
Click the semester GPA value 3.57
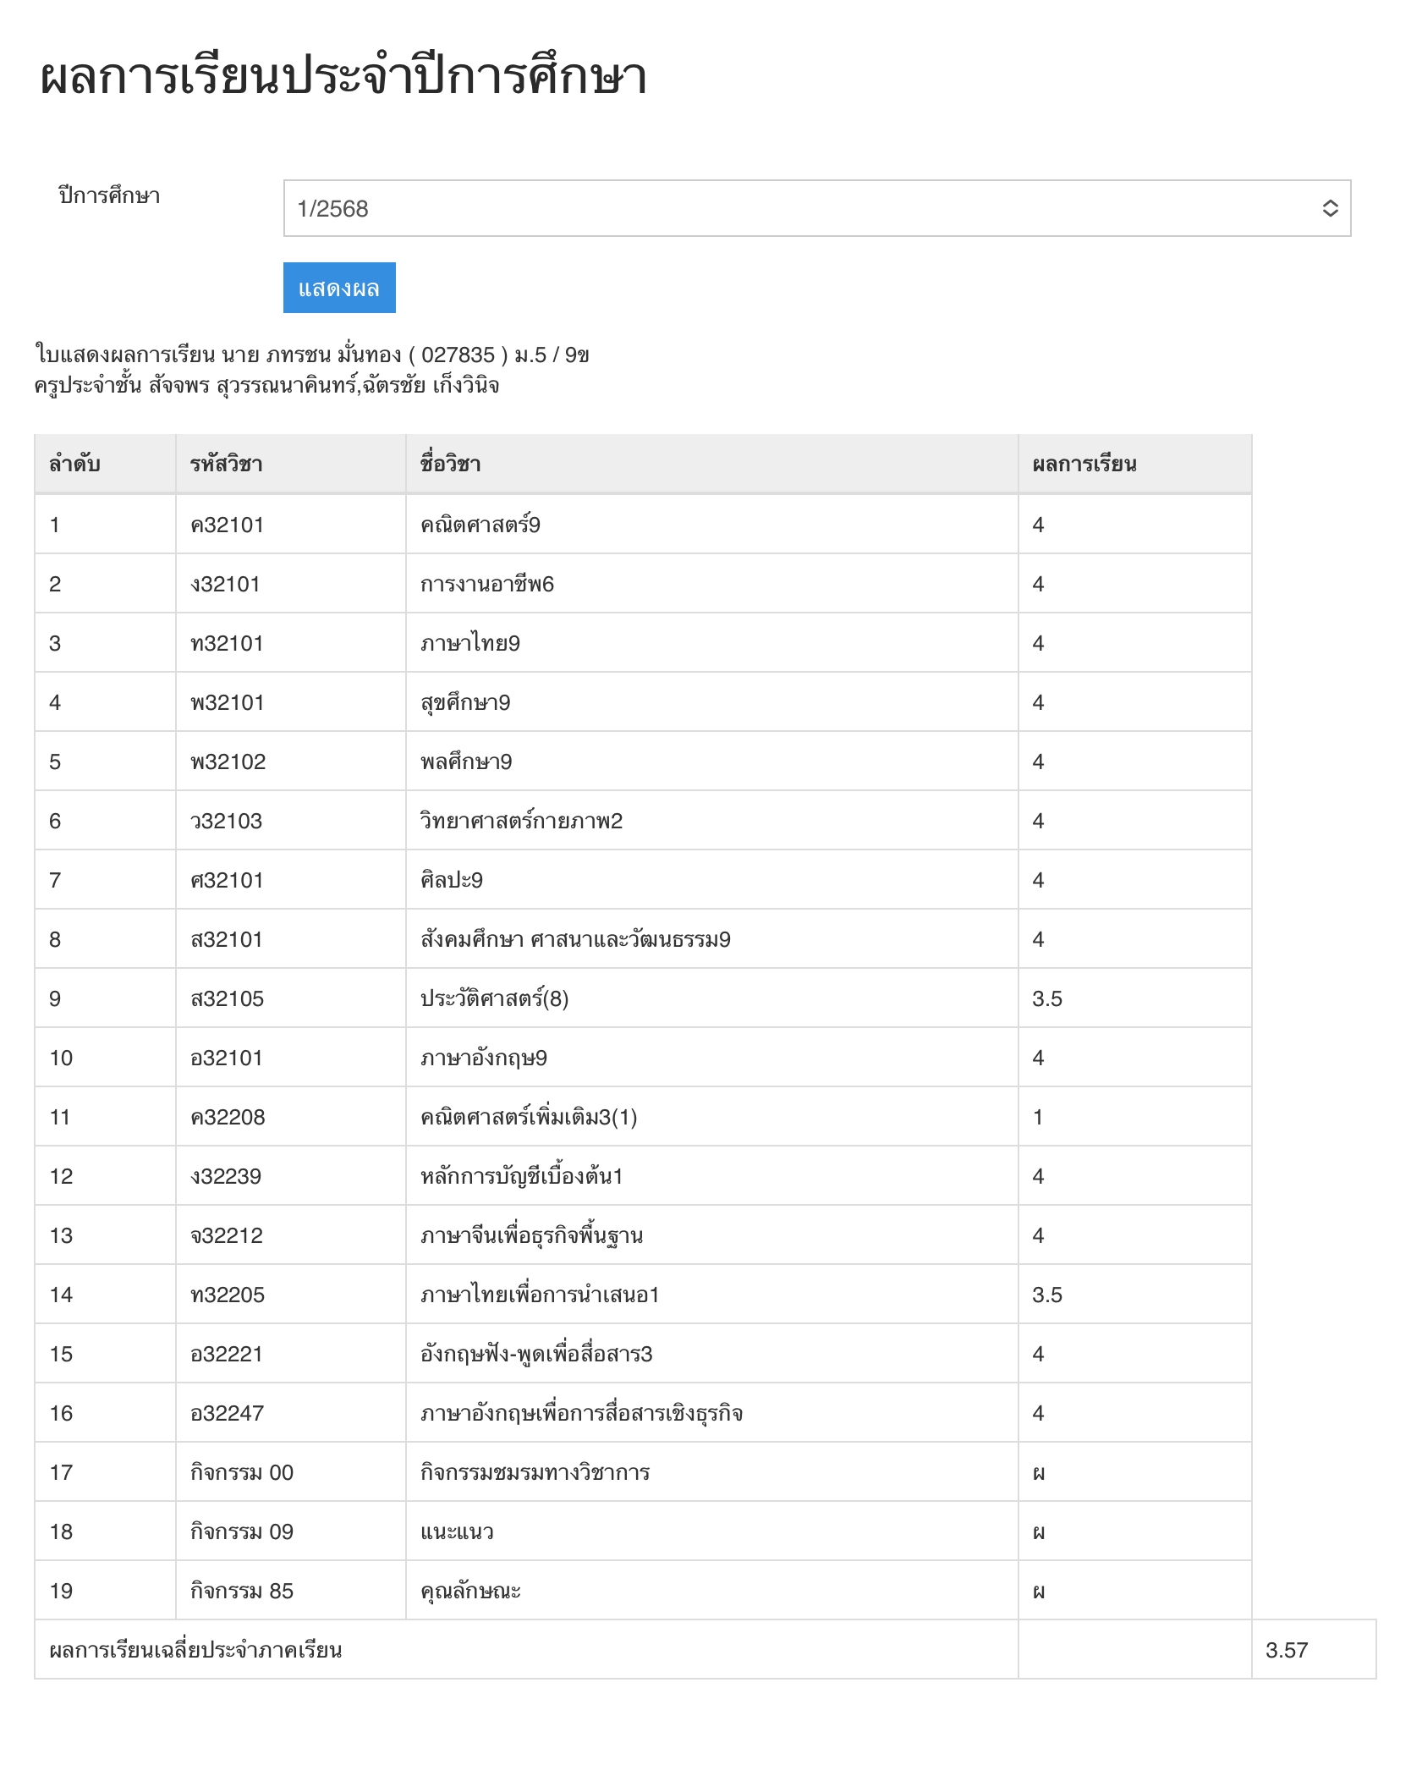(x=1286, y=1650)
